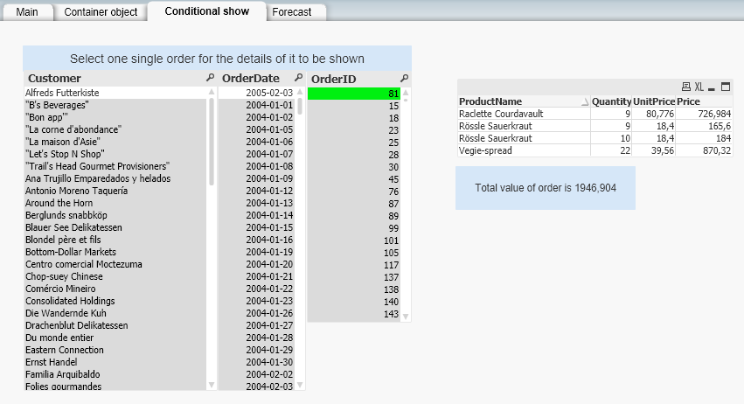Open the Container object tab
Image resolution: width=744 pixels, height=404 pixels.
pos(101,12)
